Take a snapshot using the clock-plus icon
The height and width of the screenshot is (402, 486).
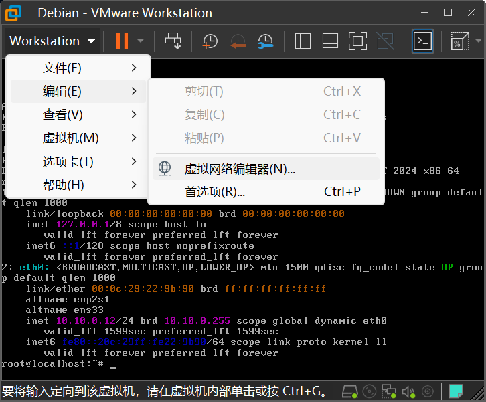tap(210, 41)
